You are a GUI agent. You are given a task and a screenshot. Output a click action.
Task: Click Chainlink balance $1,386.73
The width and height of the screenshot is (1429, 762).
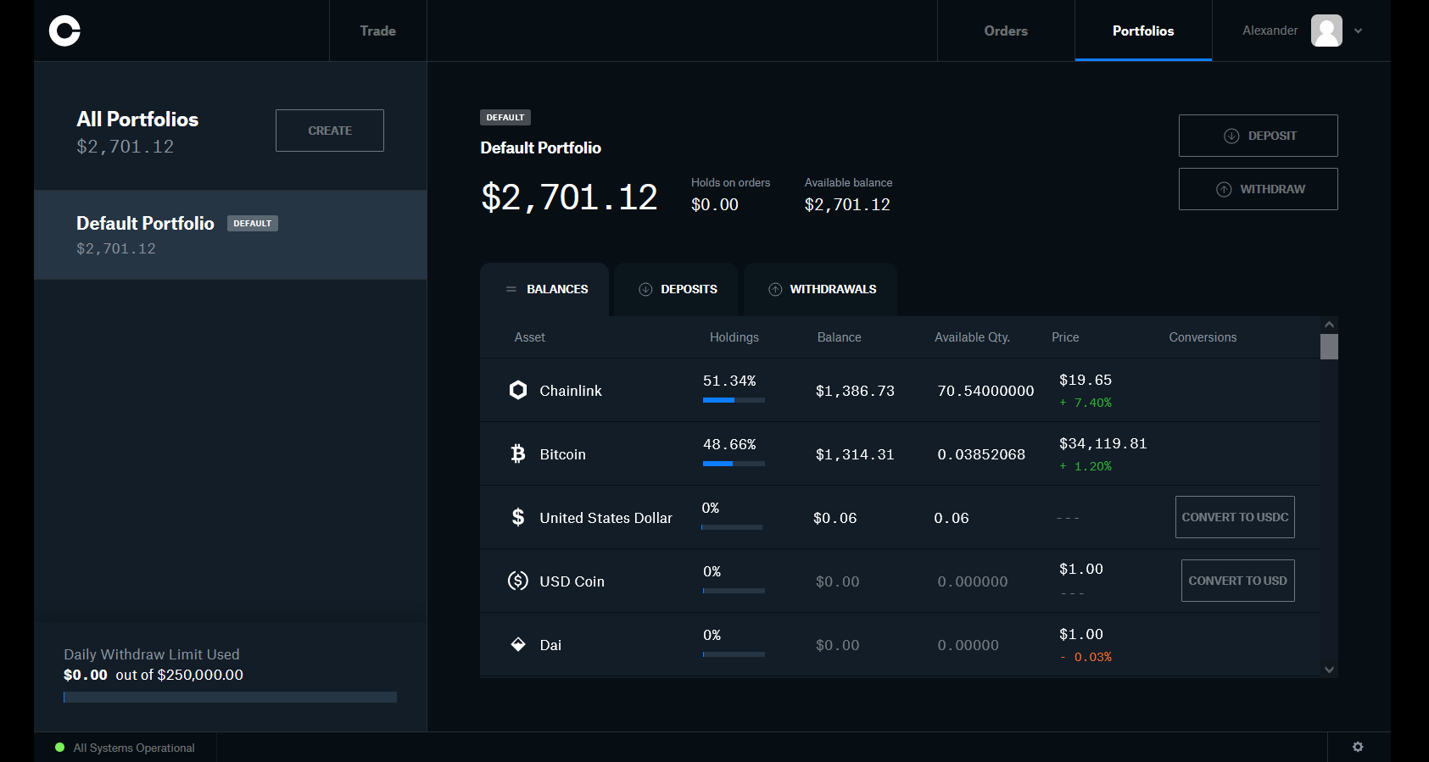click(855, 391)
